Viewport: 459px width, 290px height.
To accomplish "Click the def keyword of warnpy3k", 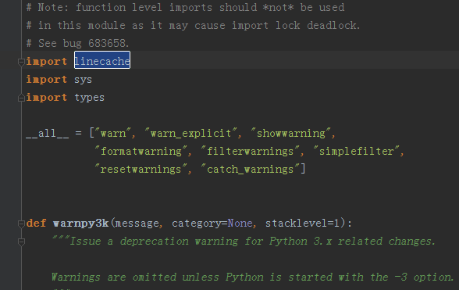I will 36,224.
